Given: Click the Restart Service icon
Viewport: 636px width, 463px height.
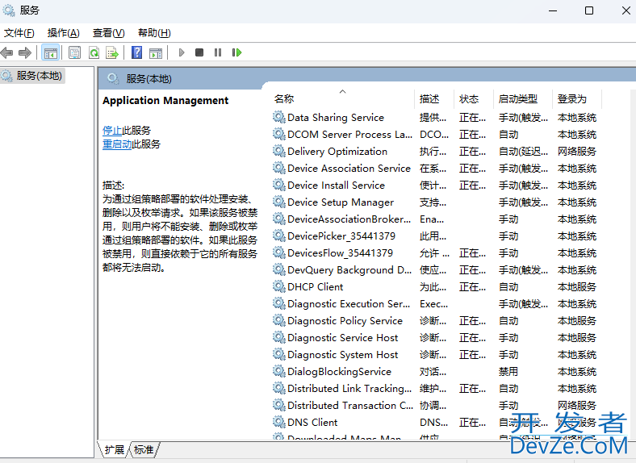Looking at the screenshot, I should [236, 52].
